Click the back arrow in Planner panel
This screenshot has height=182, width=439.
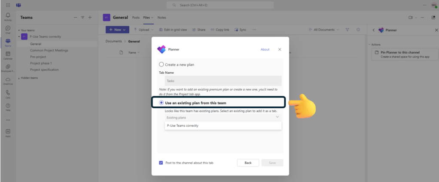pos(373,30)
